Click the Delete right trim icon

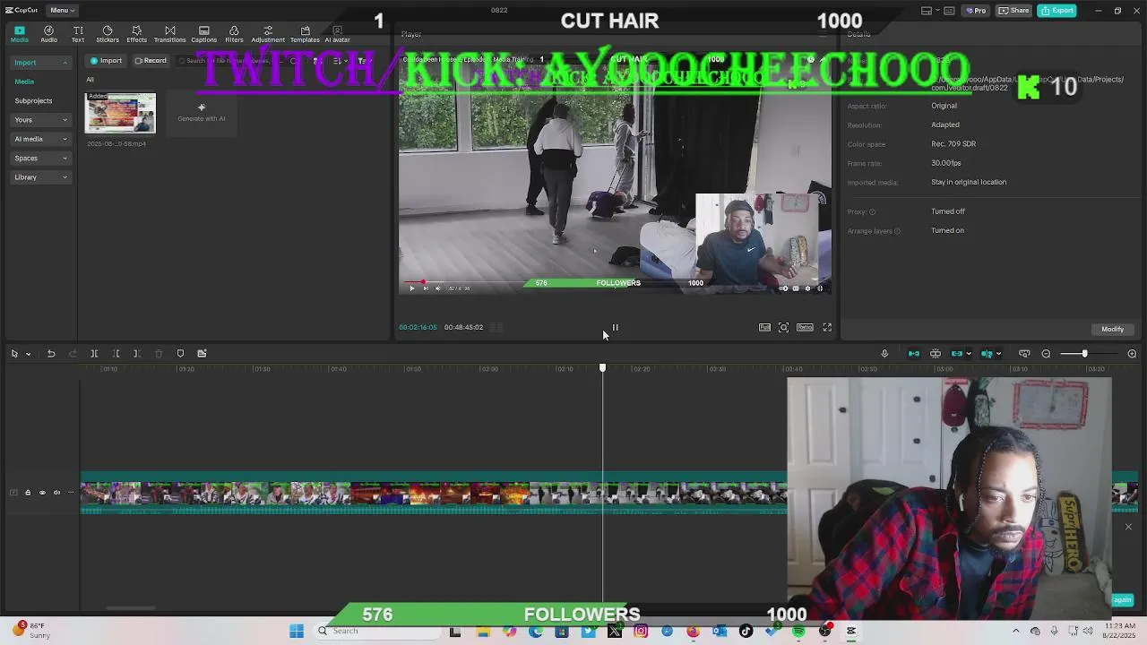tap(137, 354)
